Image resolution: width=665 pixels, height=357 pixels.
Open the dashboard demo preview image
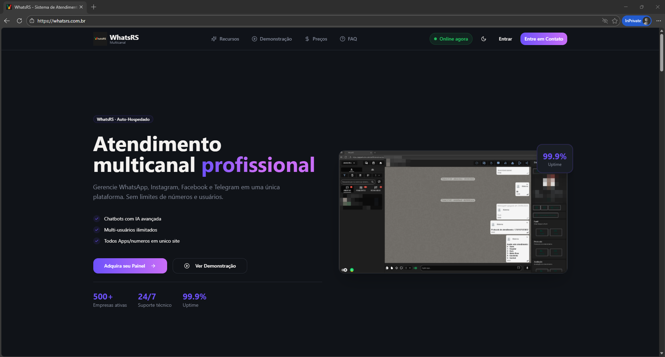(452, 212)
